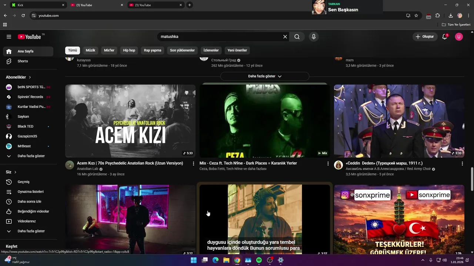Expand Daha fazla göster under Siz section
This screenshot has width=474, height=266.
pyautogui.click(x=28, y=231)
